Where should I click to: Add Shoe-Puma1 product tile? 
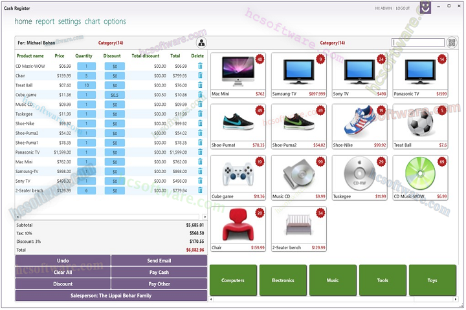[x=238, y=127]
